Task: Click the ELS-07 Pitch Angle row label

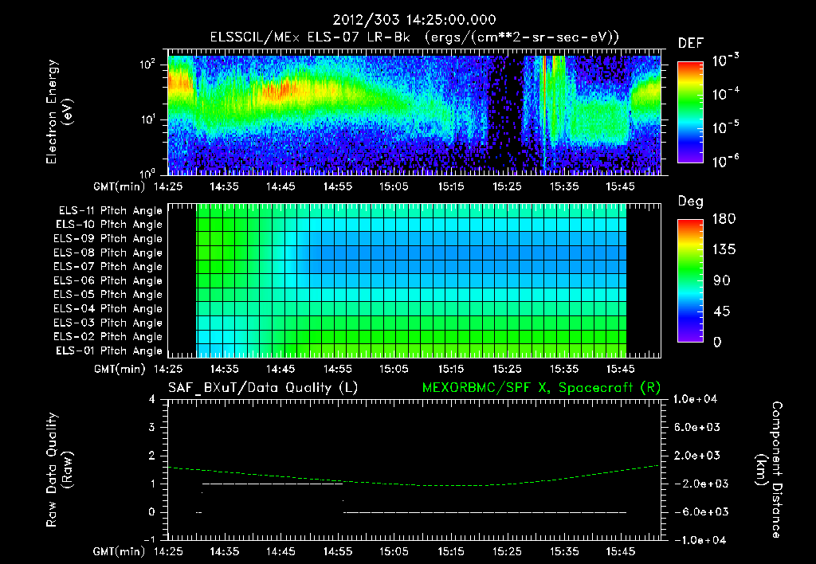Action: 108,266
